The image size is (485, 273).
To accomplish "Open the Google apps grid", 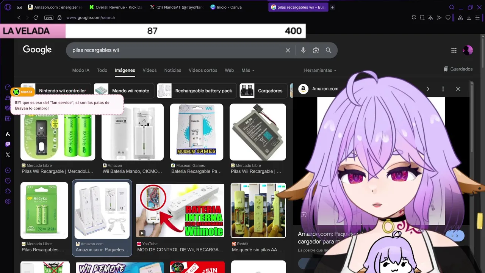I will click(x=454, y=50).
